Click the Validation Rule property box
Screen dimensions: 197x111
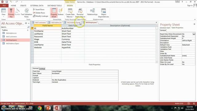pyautogui.click(x=188, y=47)
